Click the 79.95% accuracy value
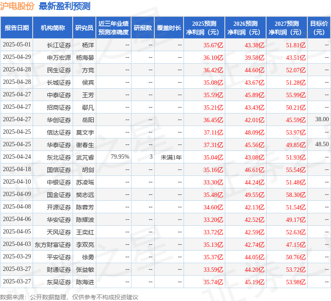Screen dimensions: 331x301 pyautogui.click(x=120, y=157)
